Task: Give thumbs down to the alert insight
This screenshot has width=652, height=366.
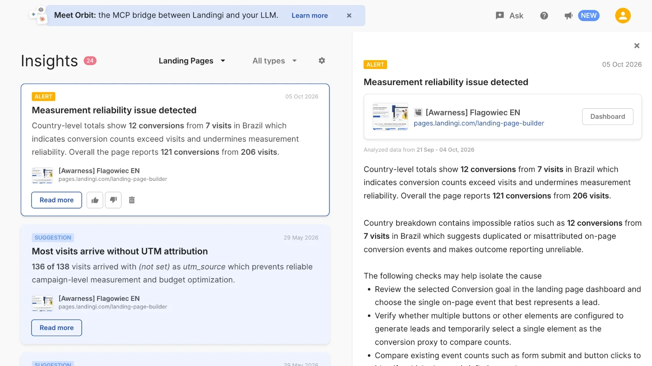Action: pos(113,200)
